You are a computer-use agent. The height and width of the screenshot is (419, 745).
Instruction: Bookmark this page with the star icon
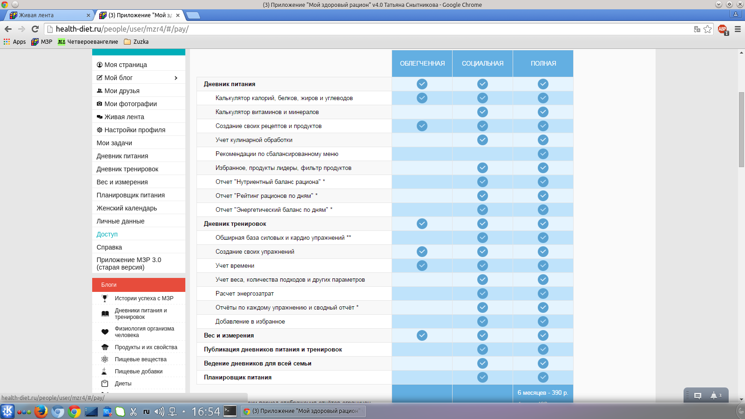pos(708,29)
